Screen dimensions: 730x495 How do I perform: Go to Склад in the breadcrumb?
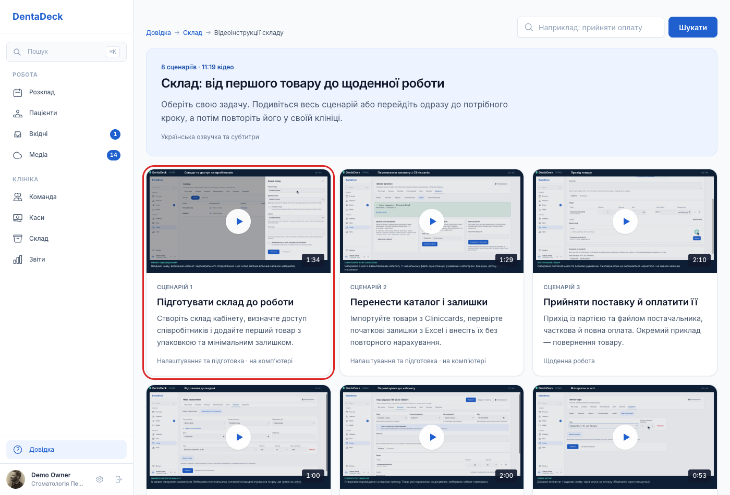[x=192, y=32]
